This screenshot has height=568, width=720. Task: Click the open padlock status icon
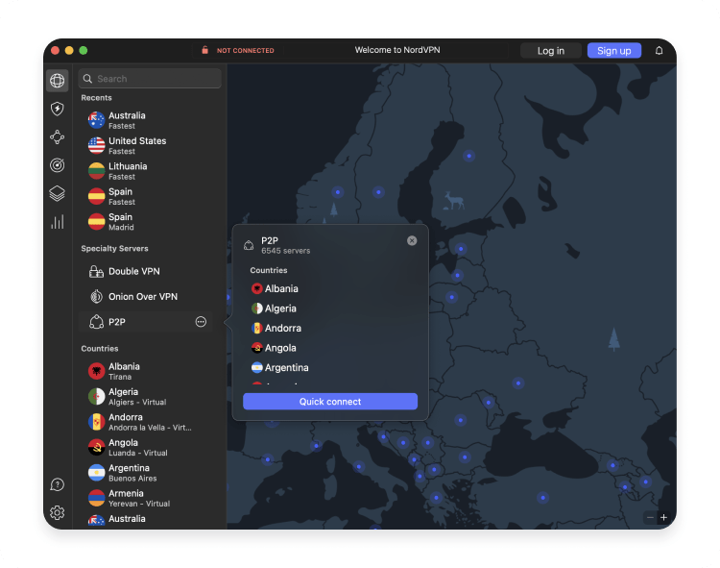pyautogui.click(x=204, y=50)
